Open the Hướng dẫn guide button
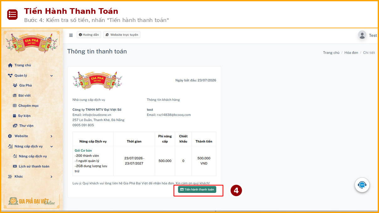This screenshot has width=379, height=213. click(89, 35)
